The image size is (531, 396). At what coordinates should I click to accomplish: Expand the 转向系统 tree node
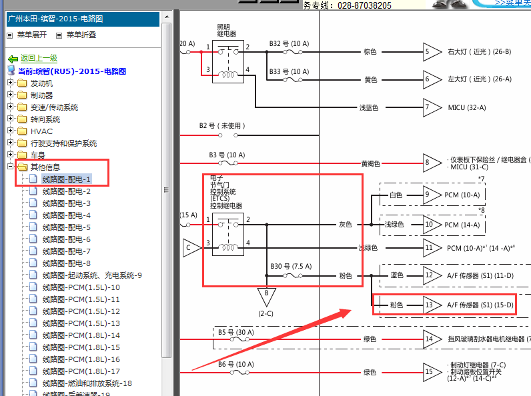[10, 119]
